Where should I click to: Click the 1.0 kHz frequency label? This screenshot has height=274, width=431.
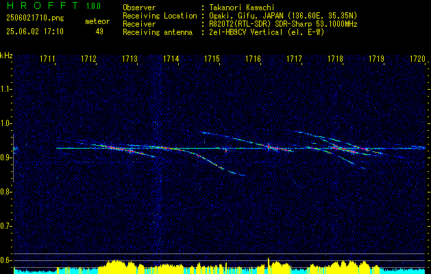click(5, 123)
